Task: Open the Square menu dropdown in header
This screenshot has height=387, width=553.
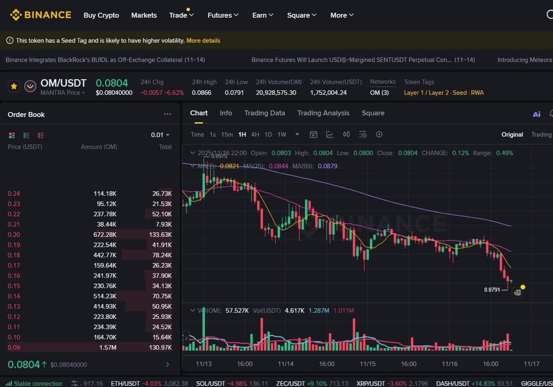Action: click(302, 15)
